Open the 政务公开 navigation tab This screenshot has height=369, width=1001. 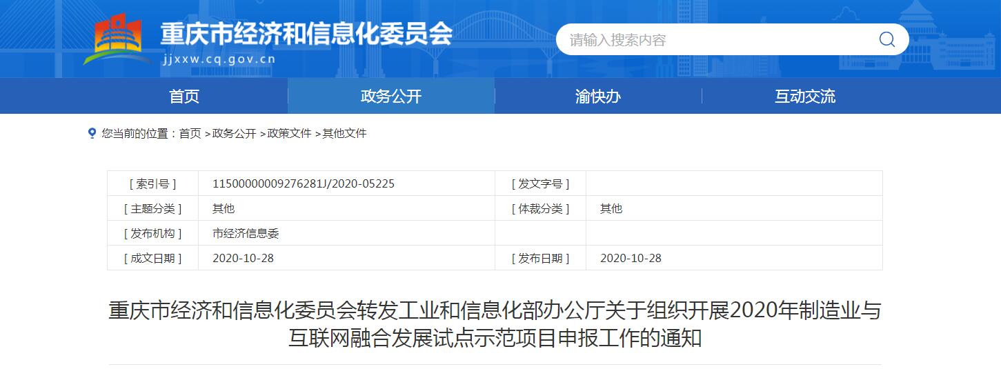391,96
